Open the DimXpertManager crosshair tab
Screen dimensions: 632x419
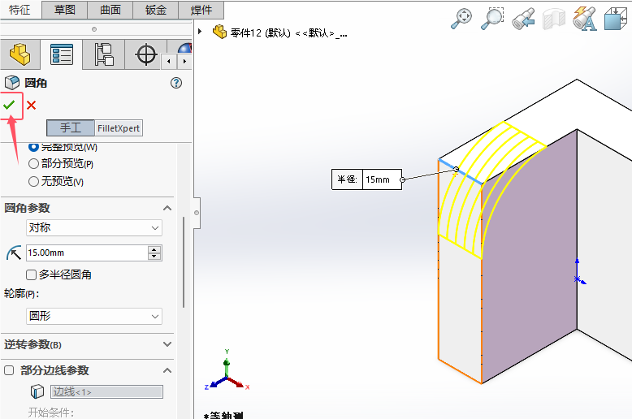tap(146, 54)
